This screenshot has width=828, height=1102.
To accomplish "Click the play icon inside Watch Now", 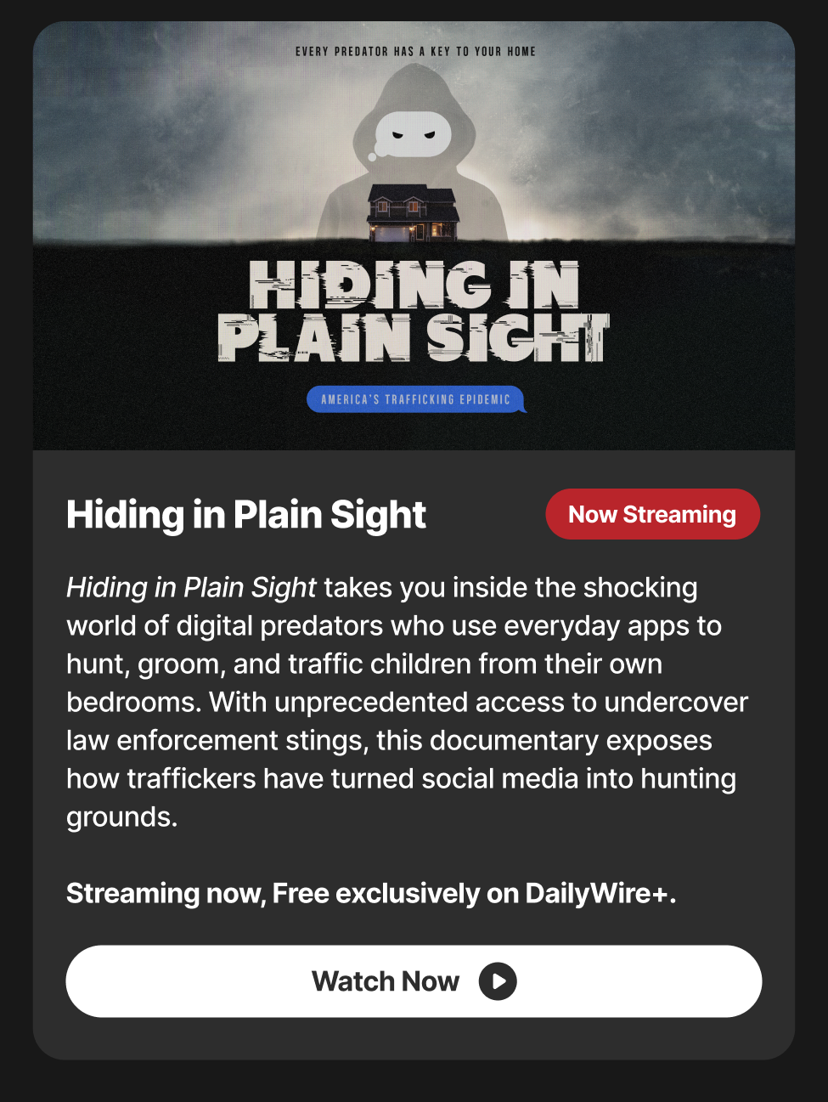I will (498, 981).
